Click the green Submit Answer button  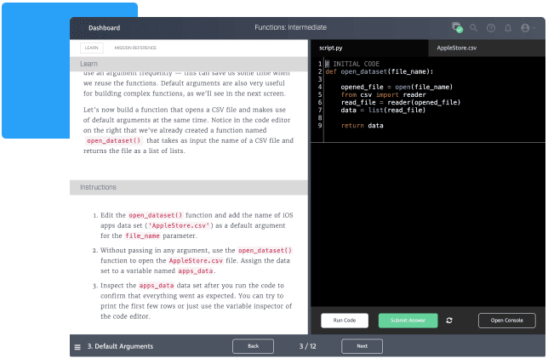(408, 321)
